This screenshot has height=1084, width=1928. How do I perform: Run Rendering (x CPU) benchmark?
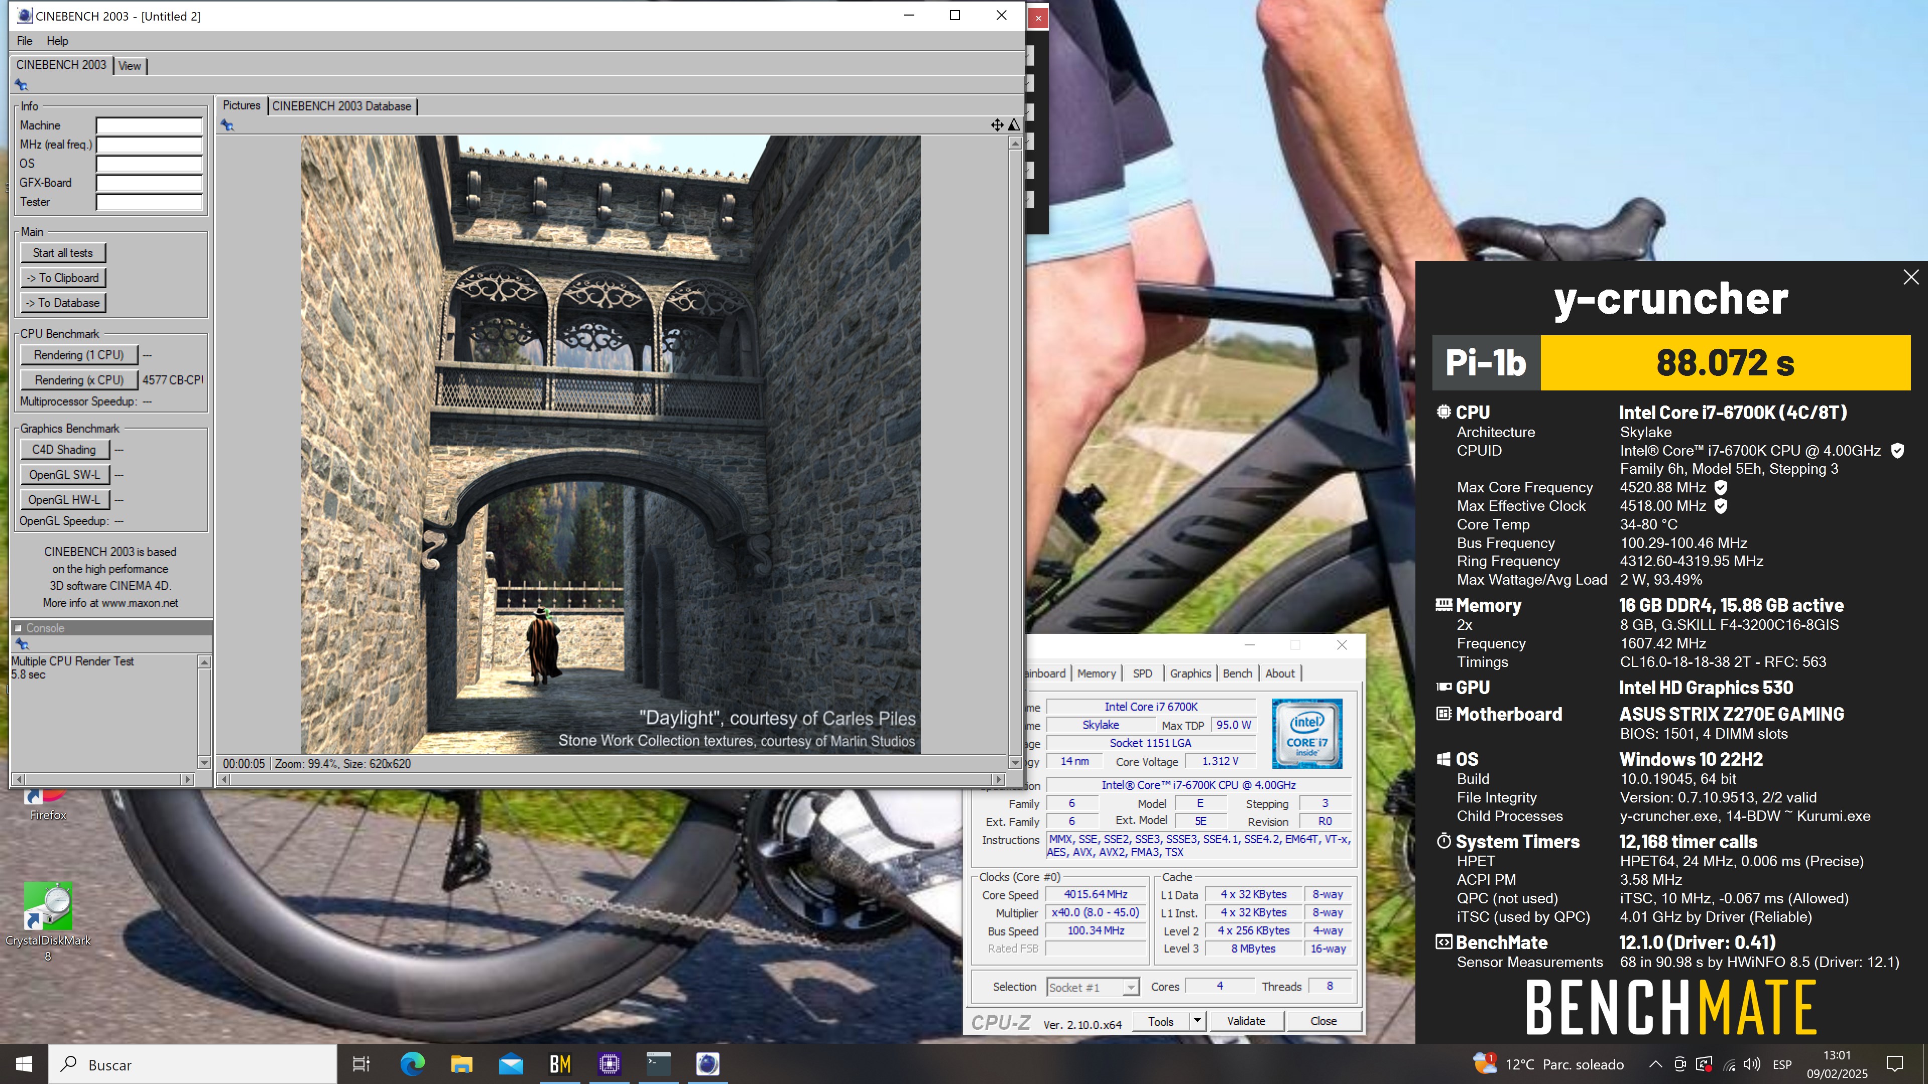(79, 380)
